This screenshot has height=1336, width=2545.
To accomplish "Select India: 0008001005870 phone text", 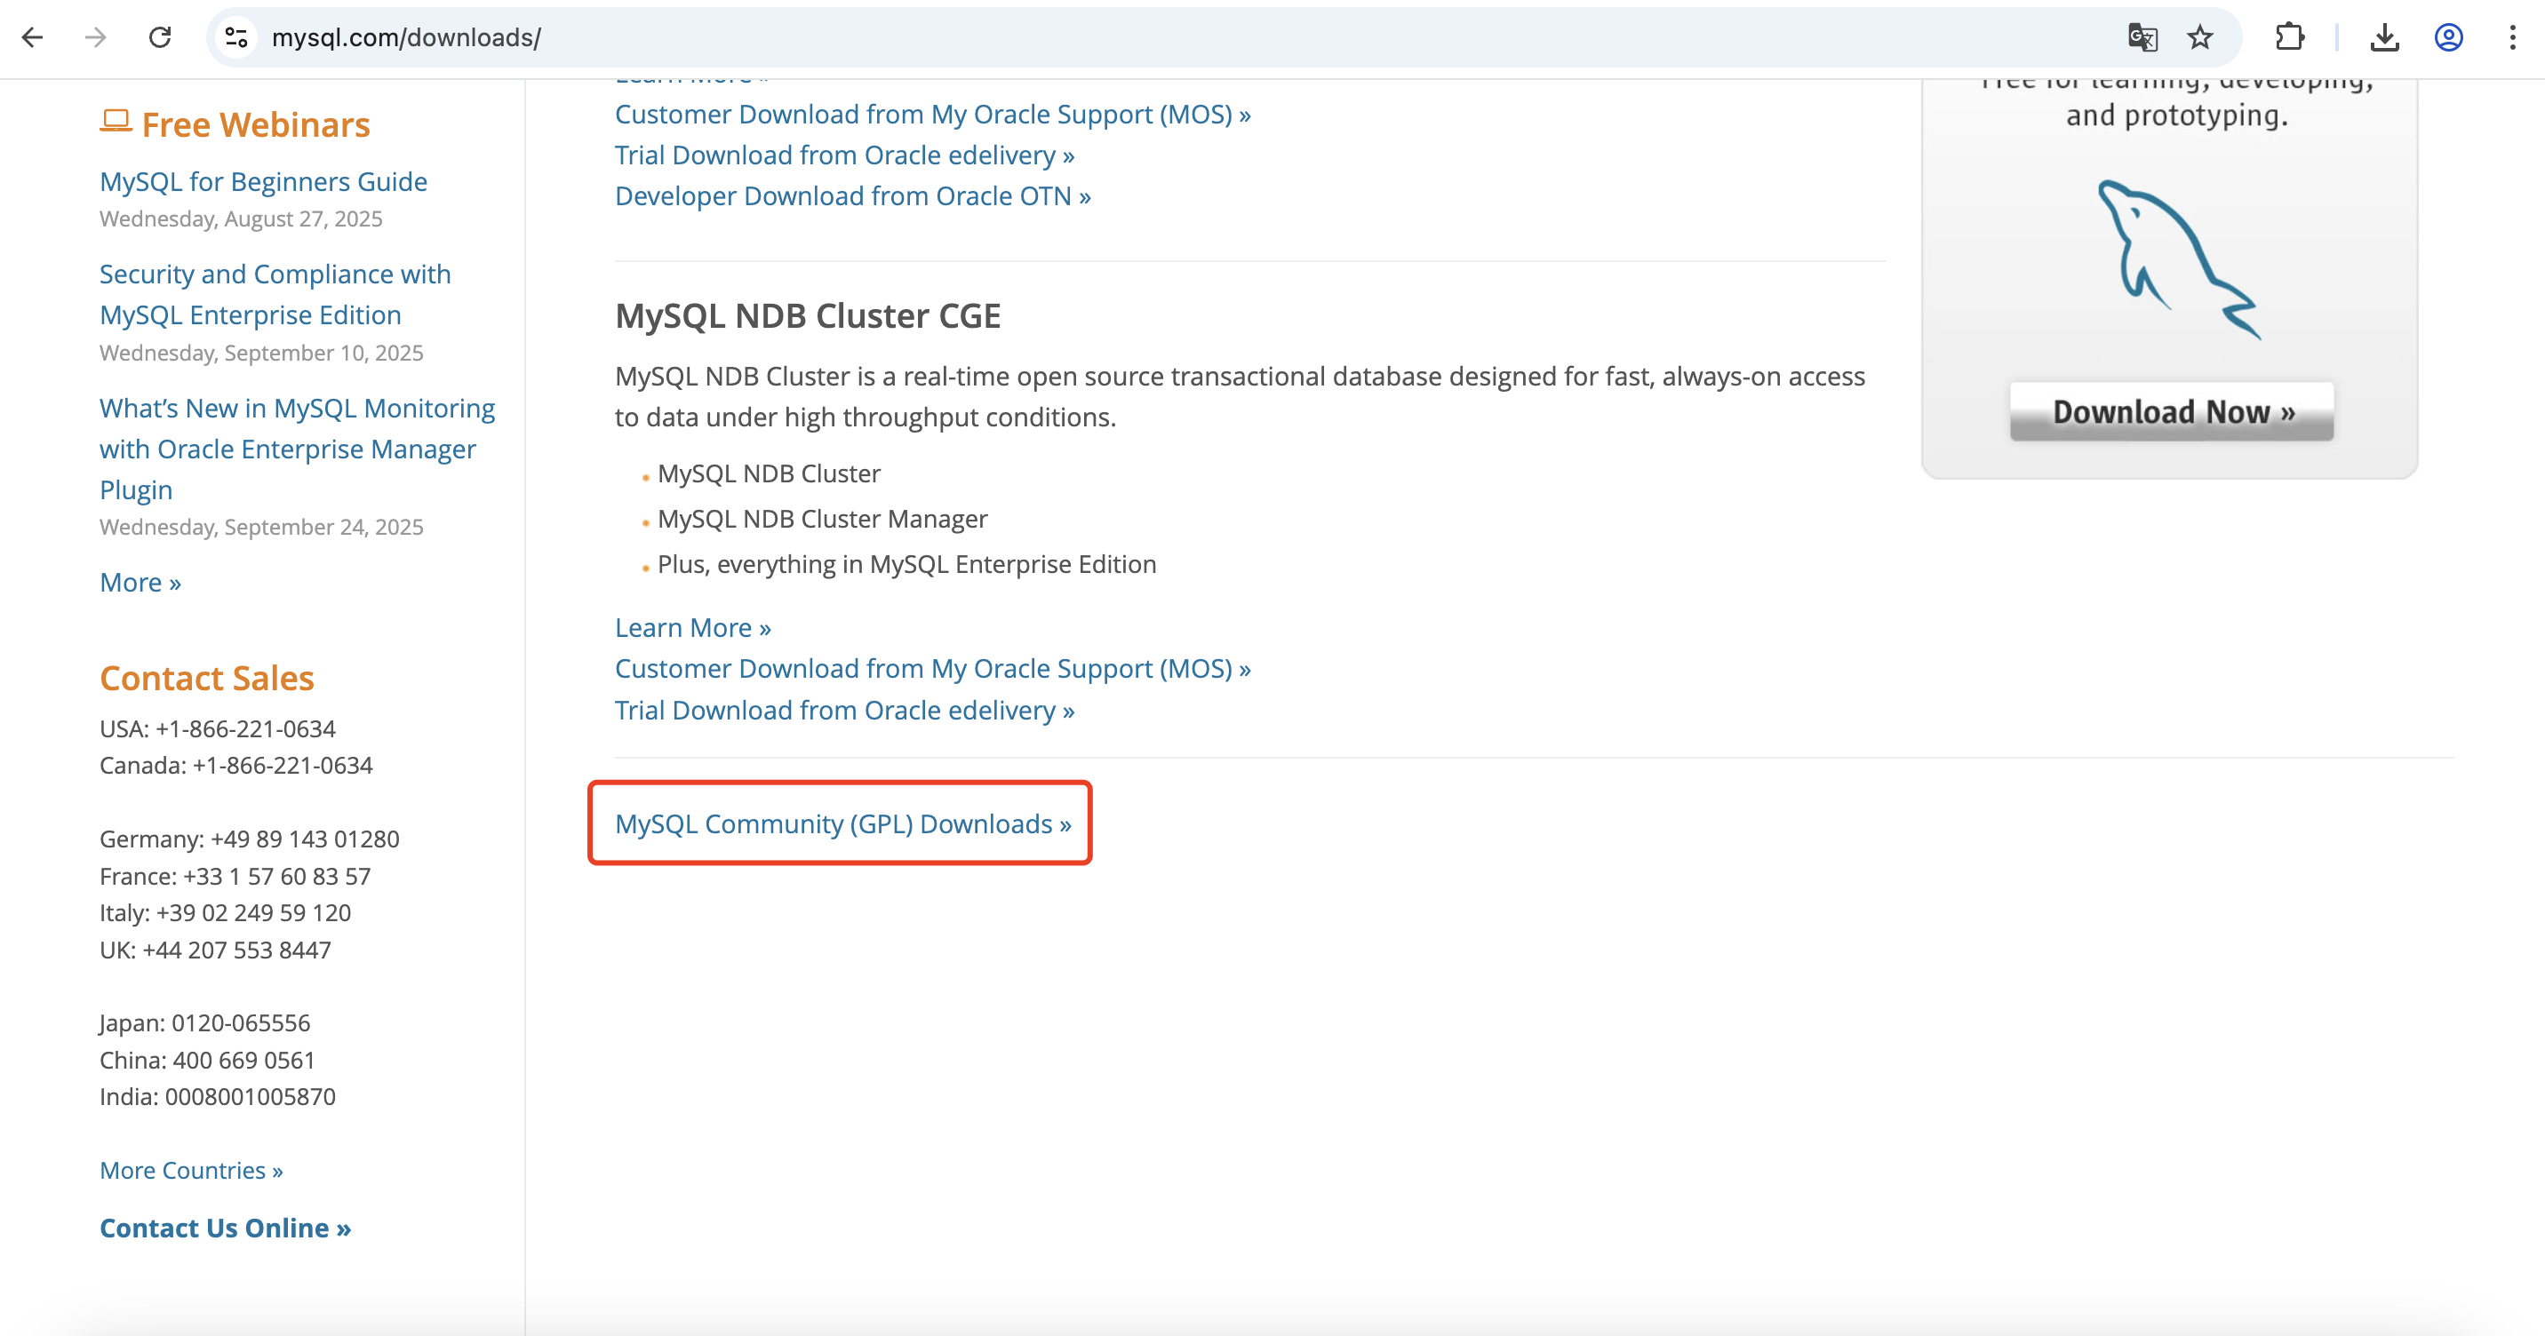I will click(218, 1096).
